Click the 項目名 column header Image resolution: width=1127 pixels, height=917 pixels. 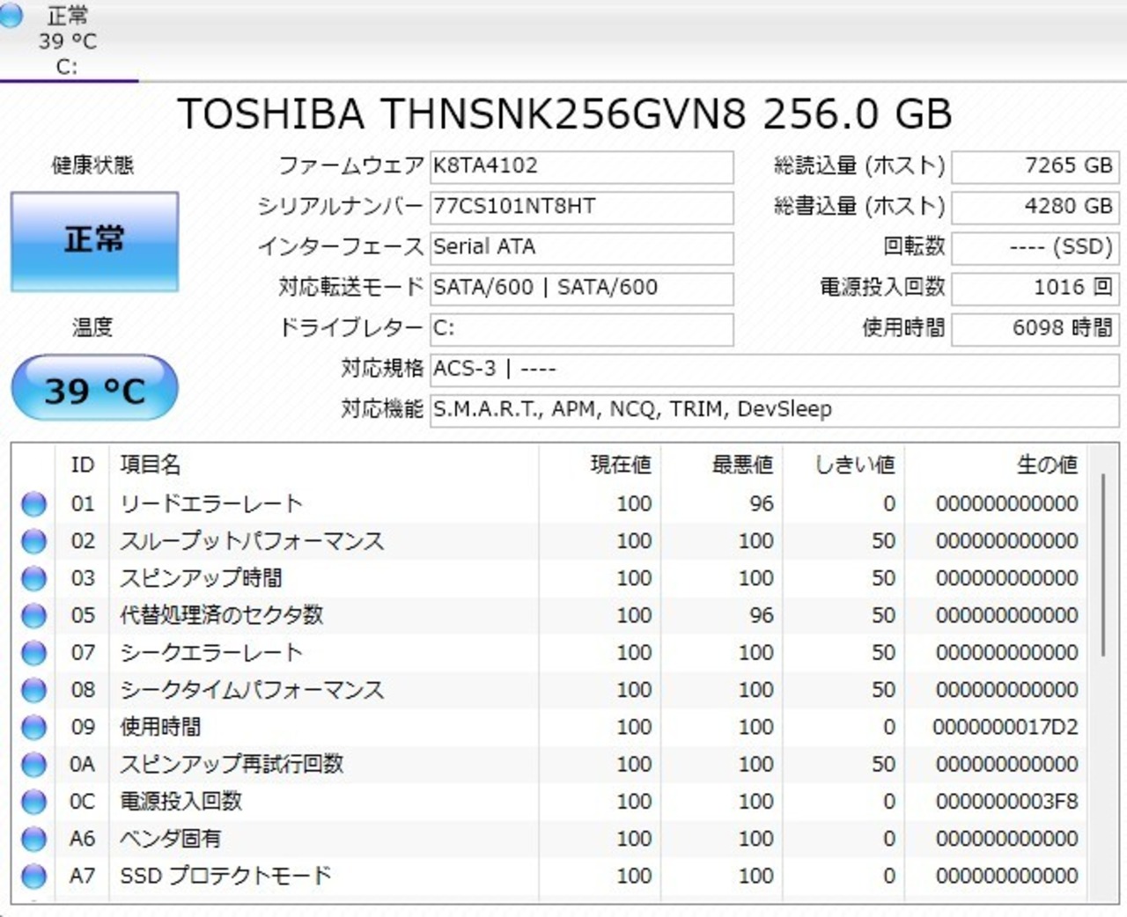[x=323, y=465]
